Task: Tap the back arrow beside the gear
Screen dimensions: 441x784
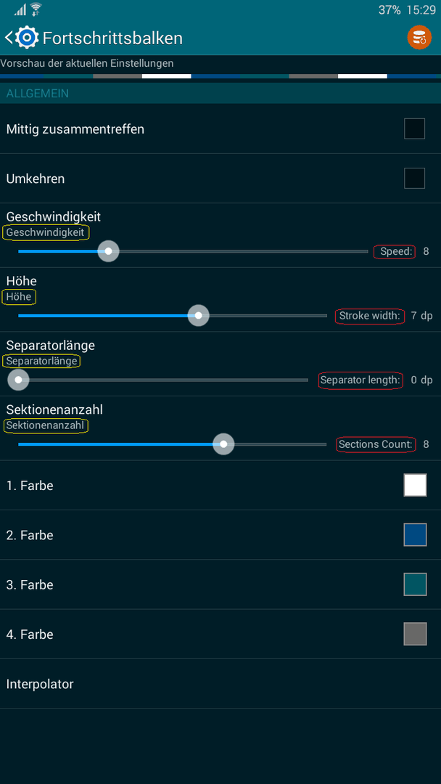Action: 9,38
